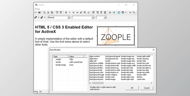
Task: Select caret-color in the style list
Action: click(141, 79)
